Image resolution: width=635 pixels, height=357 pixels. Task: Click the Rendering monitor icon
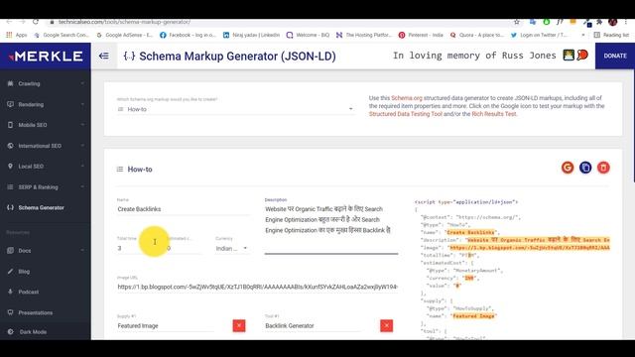click(x=10, y=104)
